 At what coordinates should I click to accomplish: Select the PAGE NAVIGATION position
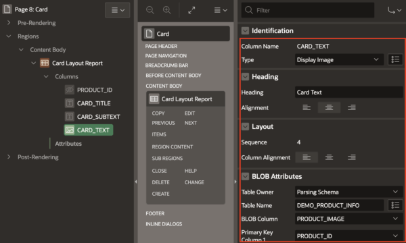166,56
